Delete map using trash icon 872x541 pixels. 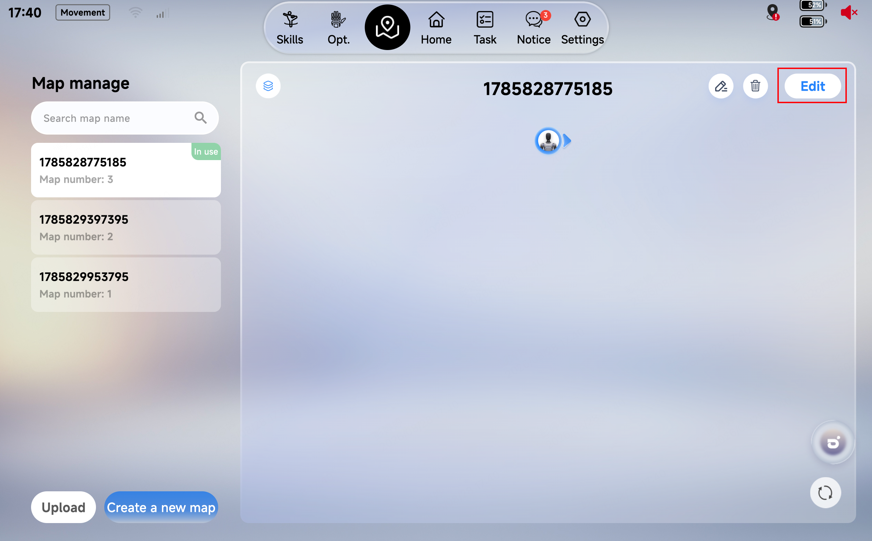point(755,86)
